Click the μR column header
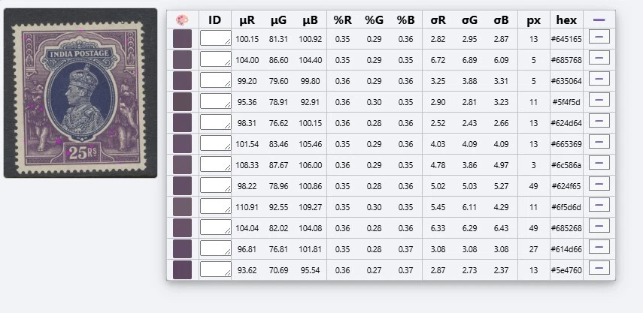Screen dimensions: 643x313 (247, 20)
